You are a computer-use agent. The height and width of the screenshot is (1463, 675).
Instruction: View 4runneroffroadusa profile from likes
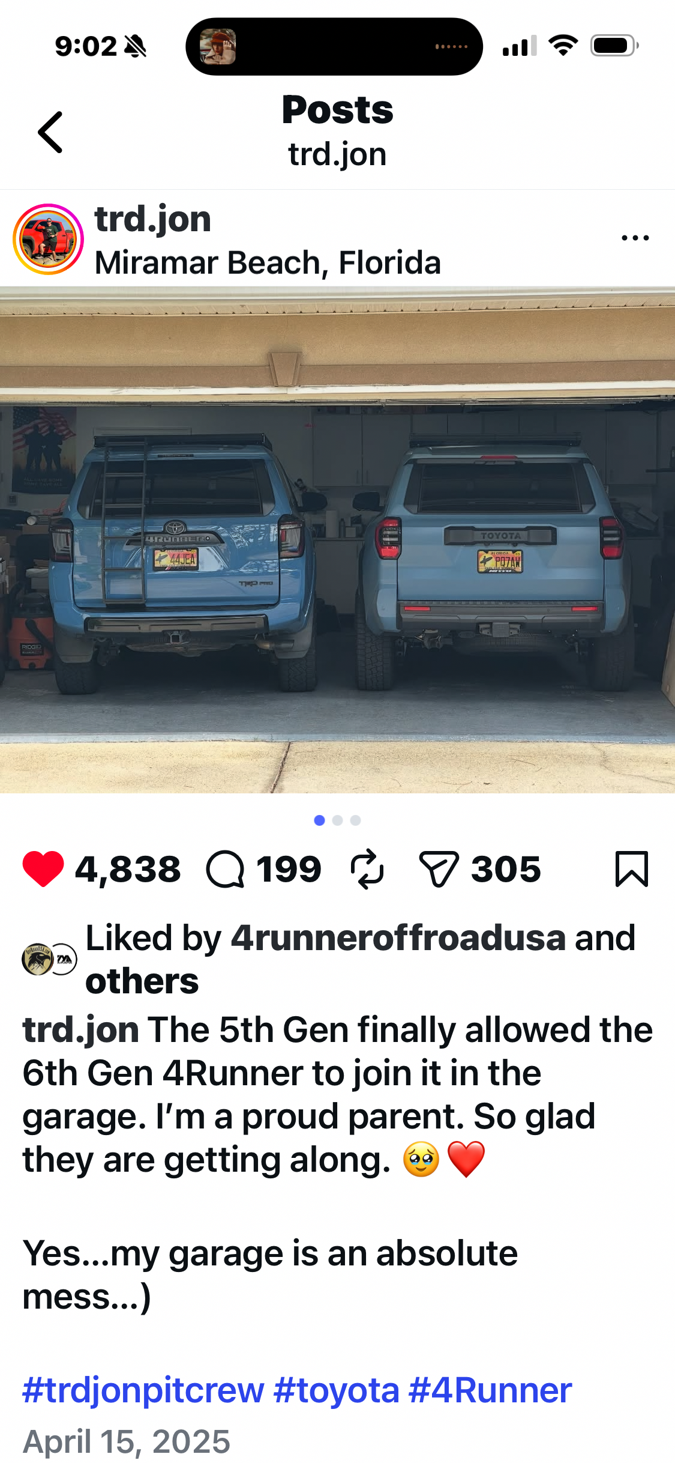[x=398, y=937]
